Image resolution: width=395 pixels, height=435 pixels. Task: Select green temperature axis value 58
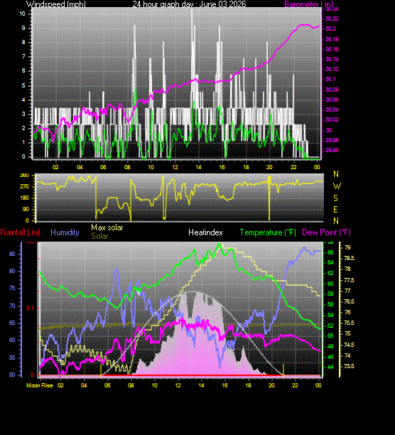coord(330,294)
